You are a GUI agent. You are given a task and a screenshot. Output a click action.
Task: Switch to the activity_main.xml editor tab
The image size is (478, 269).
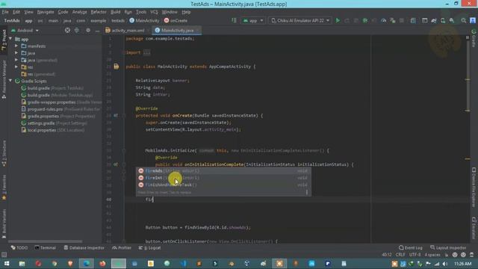pos(125,30)
